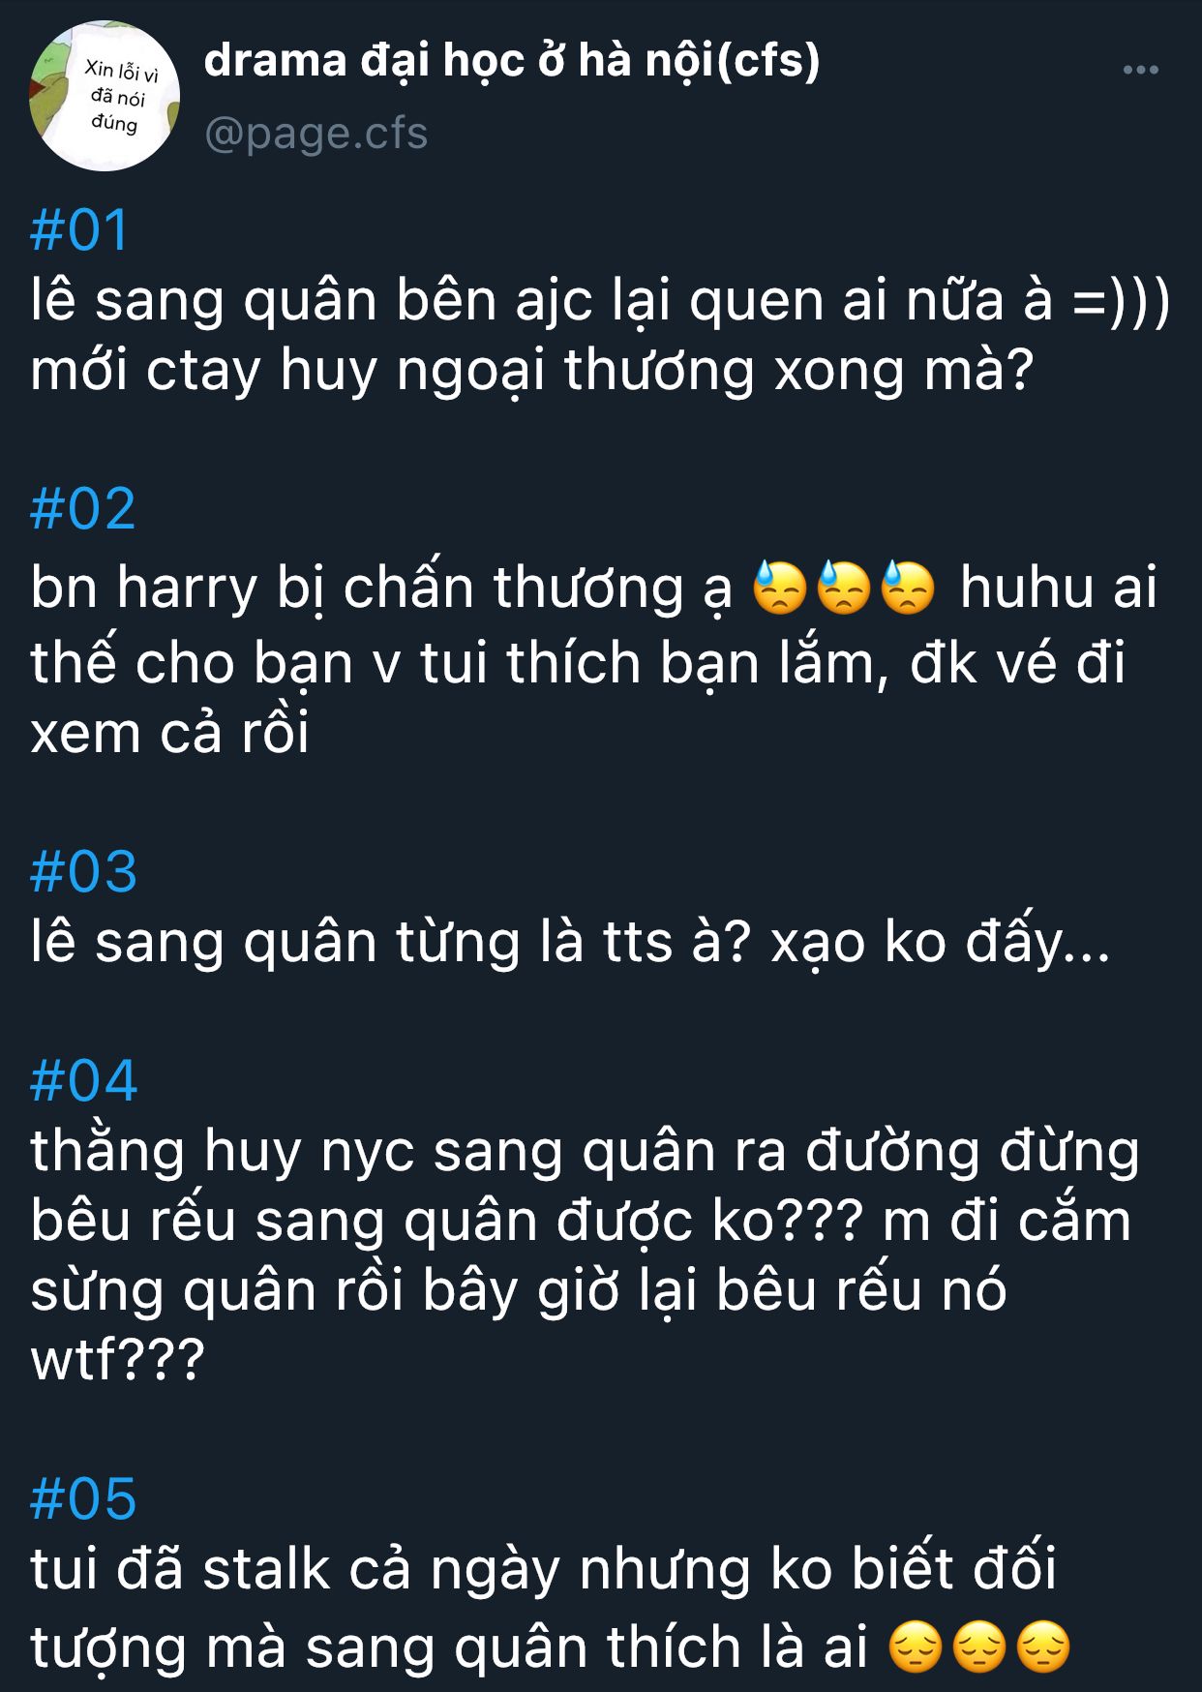This screenshot has width=1202, height=1692.
Task: Open hashtag #04
Action: click(83, 1080)
